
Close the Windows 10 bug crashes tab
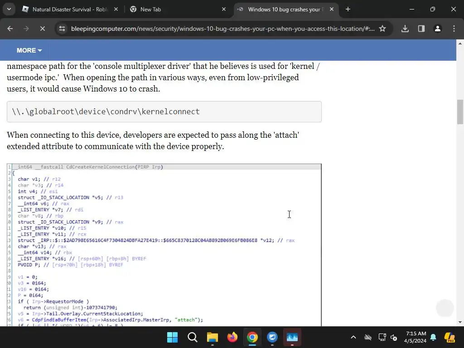[x=332, y=9]
